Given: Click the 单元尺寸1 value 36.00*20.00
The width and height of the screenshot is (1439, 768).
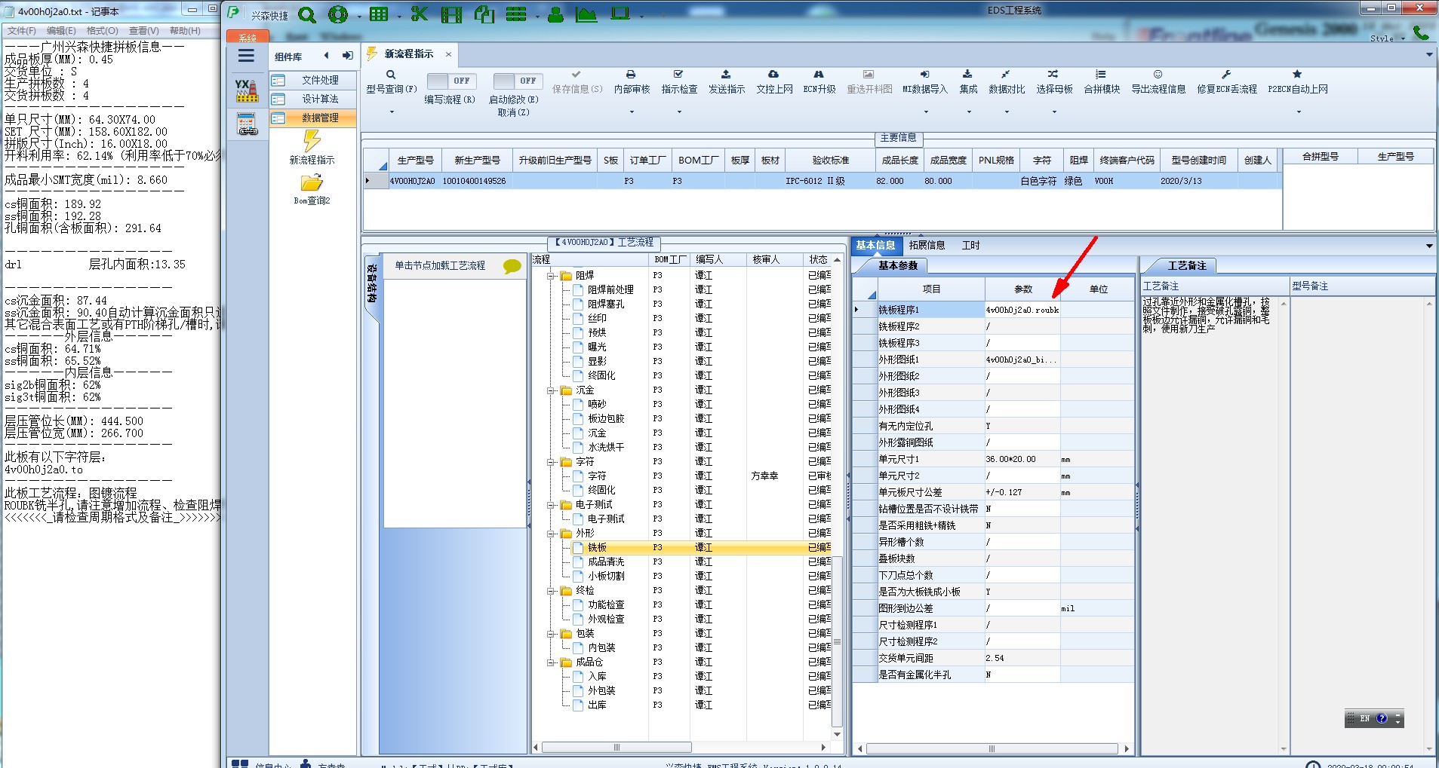Looking at the screenshot, I should 1022,459.
